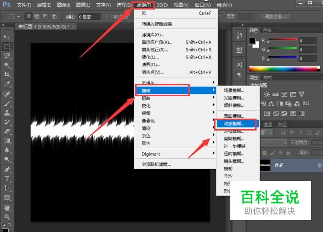The image size is (323, 232).
Task: Open the layer blend mode dropdown
Action: [x=274, y=142]
